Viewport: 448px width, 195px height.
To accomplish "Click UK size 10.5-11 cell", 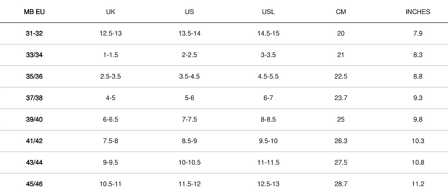I will click(x=111, y=184).
